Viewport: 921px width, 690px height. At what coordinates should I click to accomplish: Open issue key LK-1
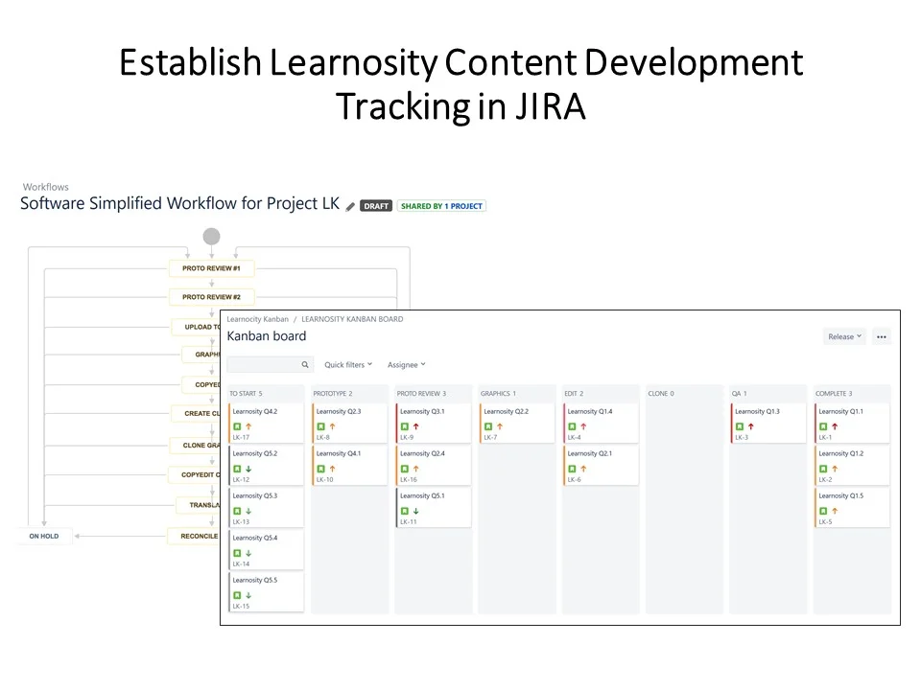point(825,438)
